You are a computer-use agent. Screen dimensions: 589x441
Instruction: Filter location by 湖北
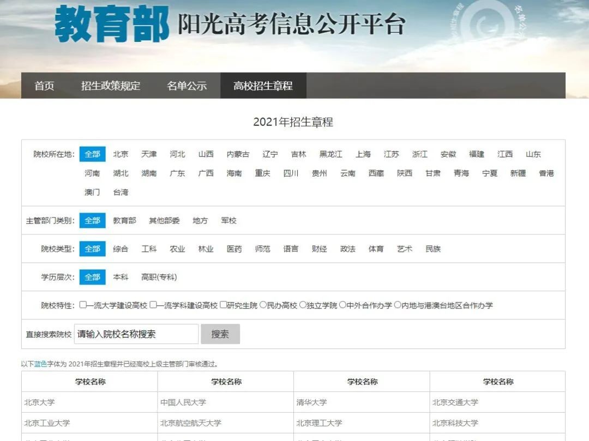click(121, 173)
